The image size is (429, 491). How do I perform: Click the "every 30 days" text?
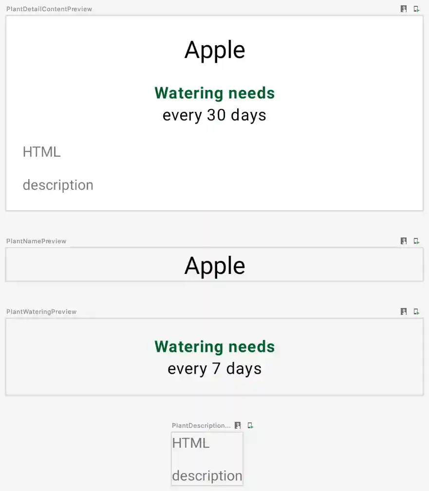[x=215, y=115]
